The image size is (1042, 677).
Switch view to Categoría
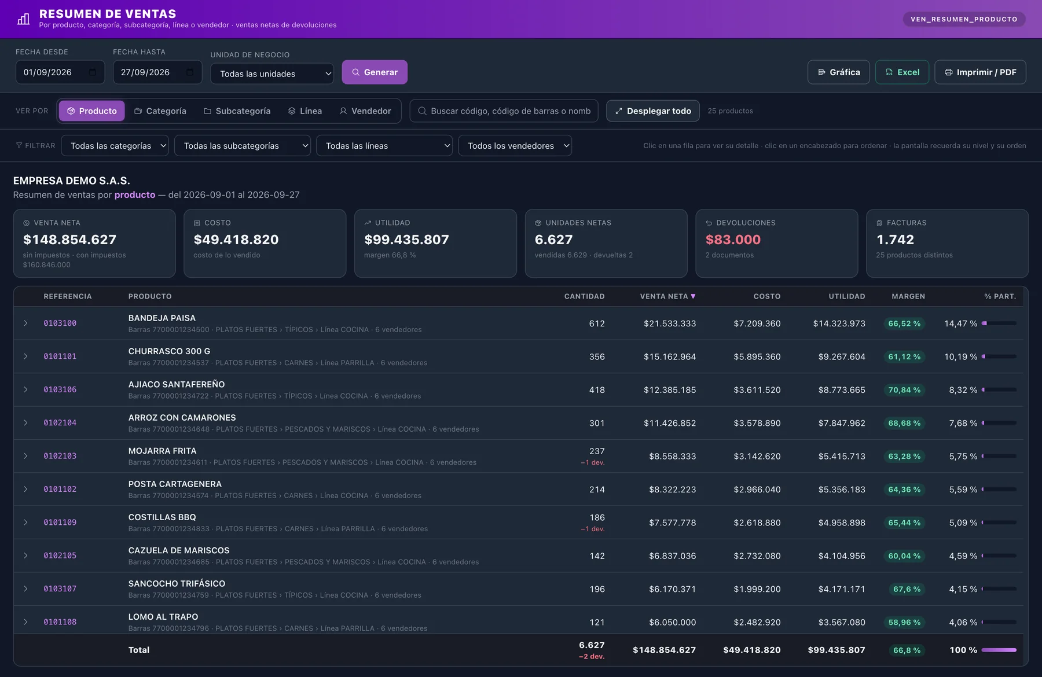pos(160,111)
